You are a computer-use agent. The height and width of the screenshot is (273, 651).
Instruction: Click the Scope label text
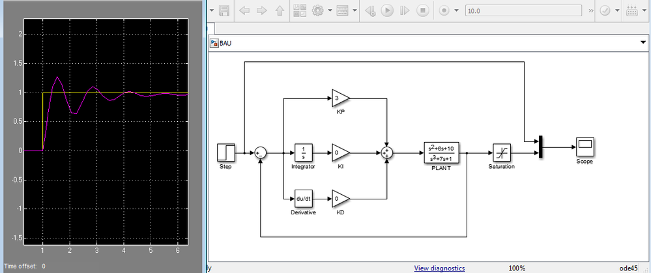pos(585,162)
